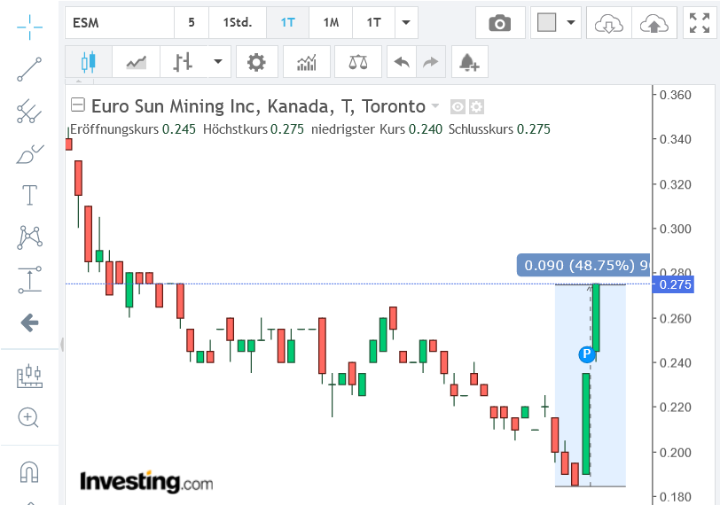Select the highlighted 1T interval

coord(287,22)
